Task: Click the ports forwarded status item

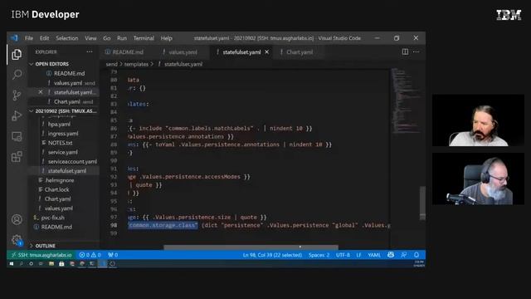Action: [x=113, y=255]
